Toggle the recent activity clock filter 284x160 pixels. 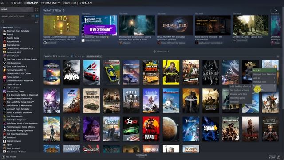point(33,16)
